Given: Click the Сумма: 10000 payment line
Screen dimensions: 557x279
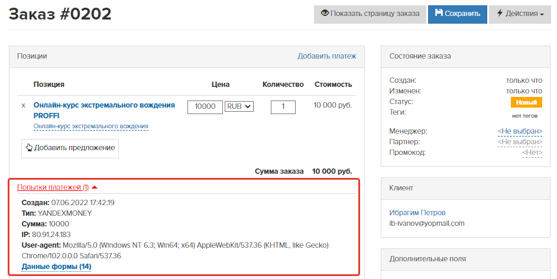Looking at the screenshot, I should [46, 224].
